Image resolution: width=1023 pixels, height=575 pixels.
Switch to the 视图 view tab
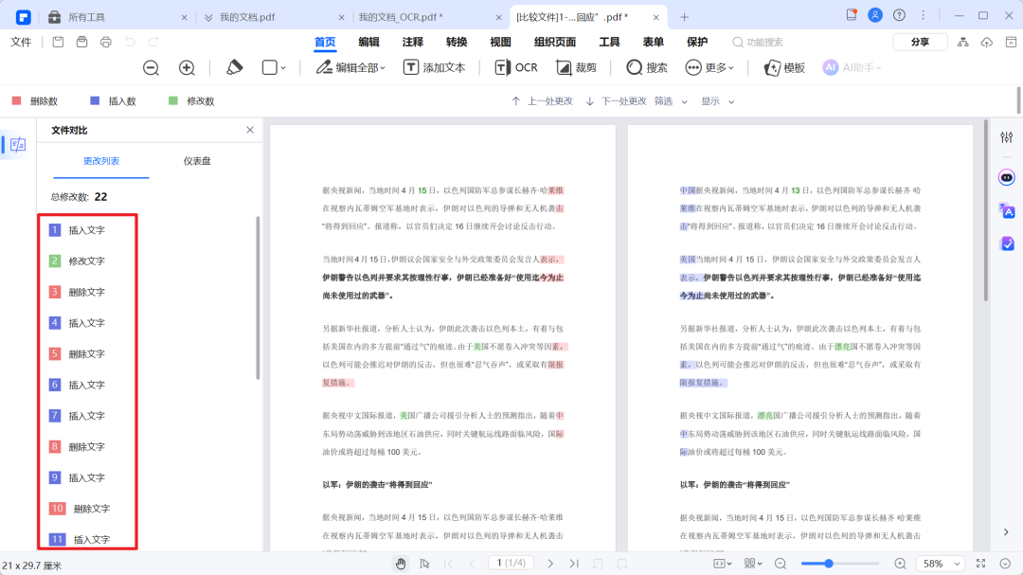pos(500,42)
